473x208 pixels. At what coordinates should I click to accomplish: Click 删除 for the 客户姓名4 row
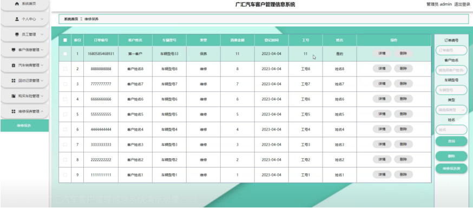tap(403, 129)
